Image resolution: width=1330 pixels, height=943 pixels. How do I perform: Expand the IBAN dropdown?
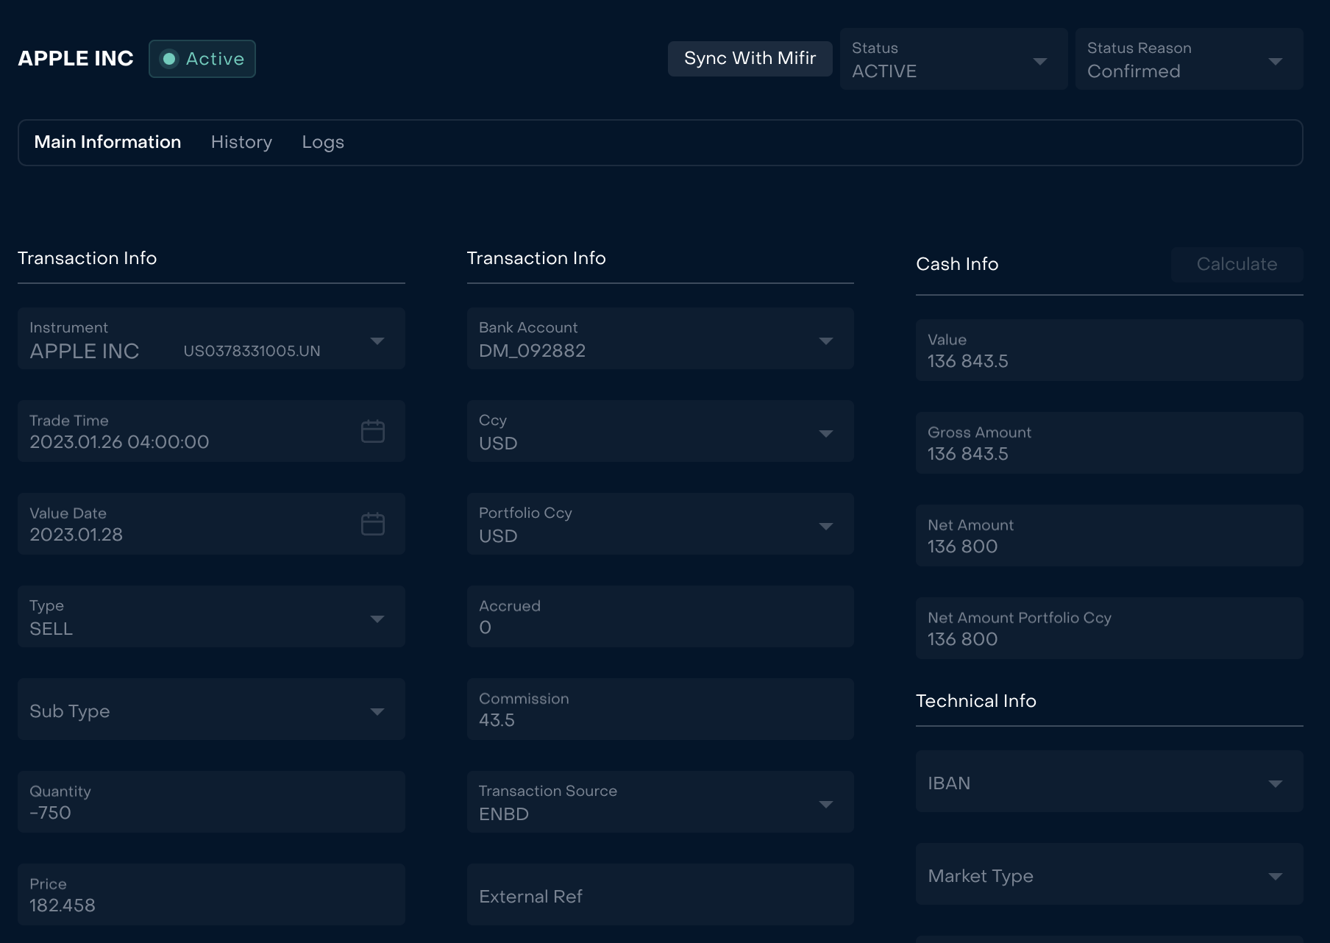1109,781
